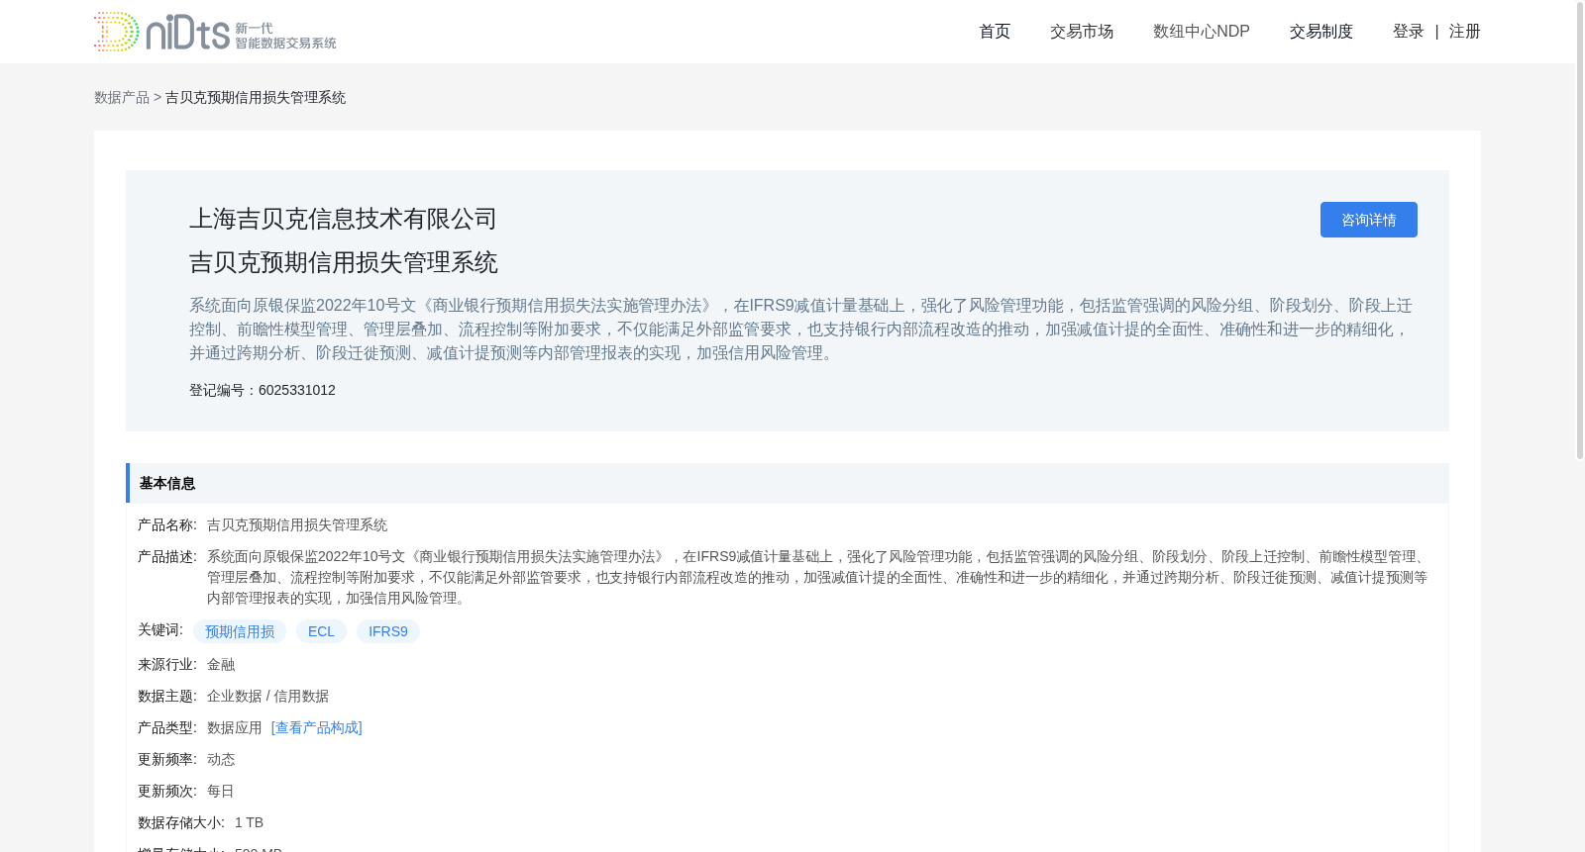The image size is (1585, 852).
Task: Click the 登录 link
Action: [x=1409, y=32]
